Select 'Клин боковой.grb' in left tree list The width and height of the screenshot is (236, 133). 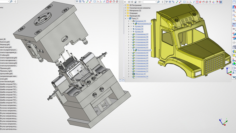7,81
